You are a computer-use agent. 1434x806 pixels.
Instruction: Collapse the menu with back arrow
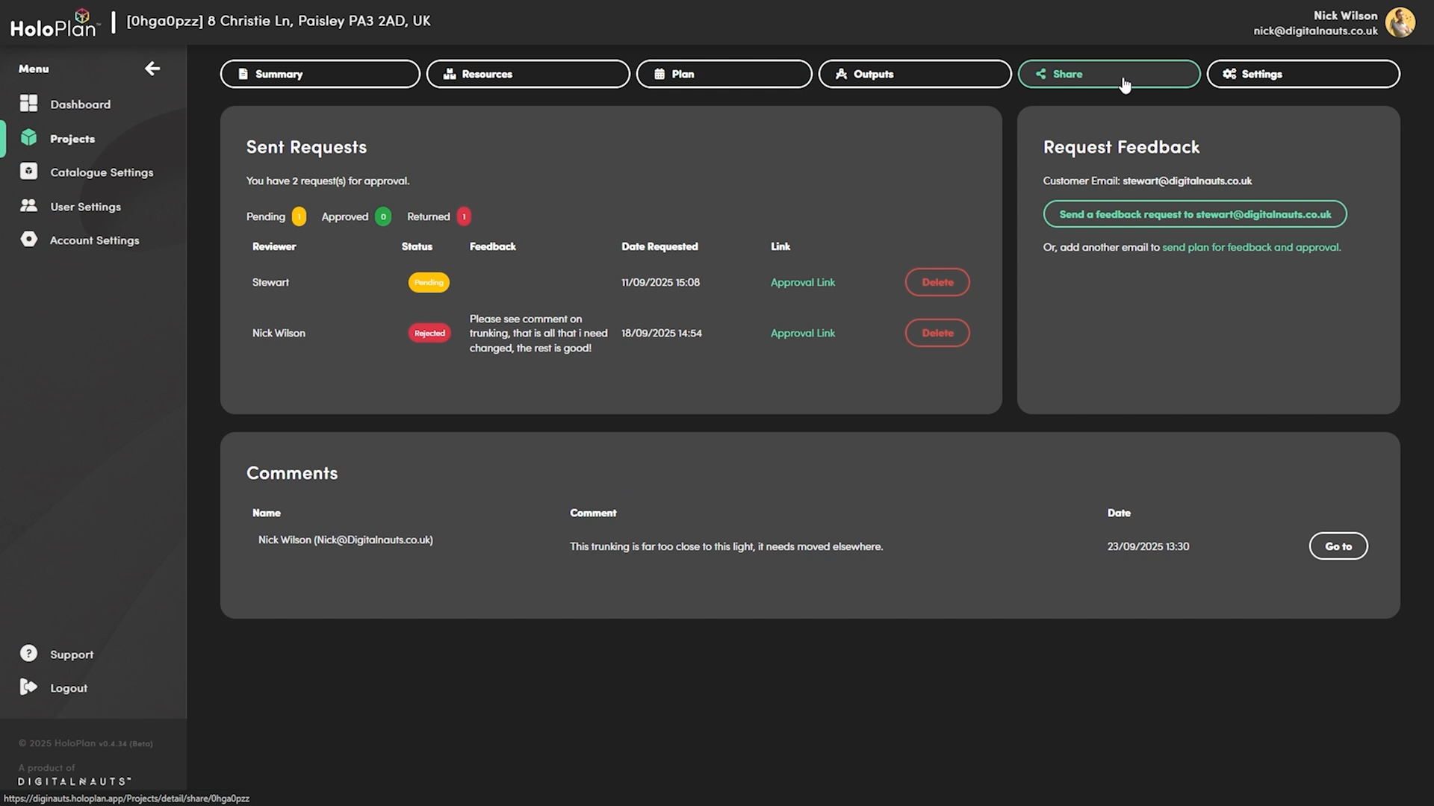point(152,69)
